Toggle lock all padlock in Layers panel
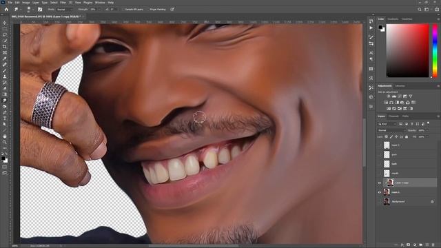Viewport: 441px width, 248px height. tap(407, 136)
